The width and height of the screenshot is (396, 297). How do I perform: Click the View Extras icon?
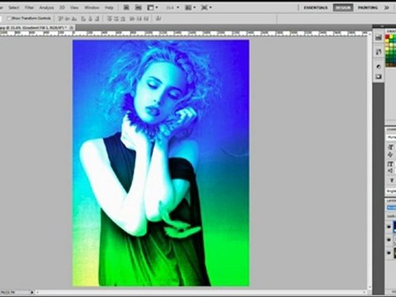click(x=150, y=7)
